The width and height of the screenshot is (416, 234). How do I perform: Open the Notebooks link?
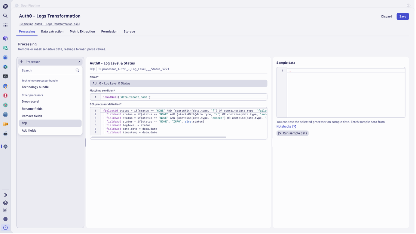(x=283, y=126)
